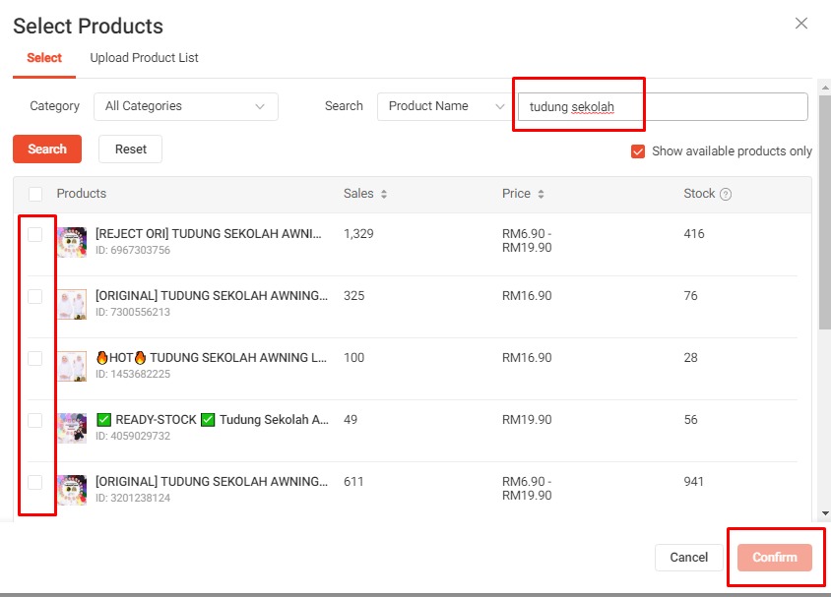This screenshot has height=597, width=831.
Task: Click thumbnail of product ID 7300556213
Action: tap(72, 304)
